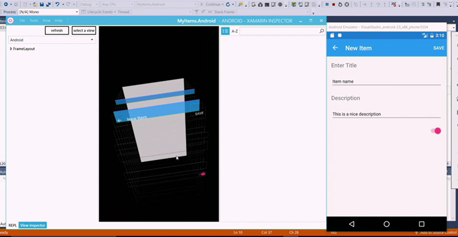Viewport: 458px width, 237px height.
Task: Click the restart debugging icon
Action: (340, 4)
